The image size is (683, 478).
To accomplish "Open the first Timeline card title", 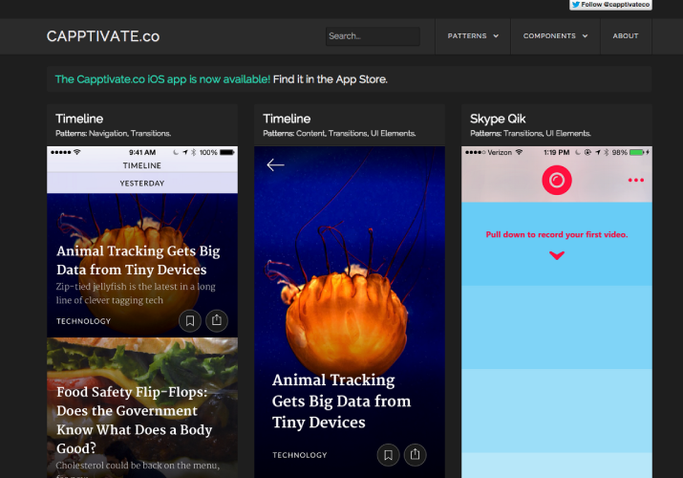I will pyautogui.click(x=79, y=119).
